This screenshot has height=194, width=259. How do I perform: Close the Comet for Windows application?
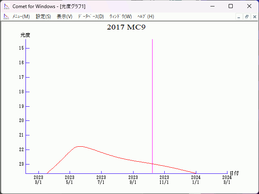(x=249, y=6)
